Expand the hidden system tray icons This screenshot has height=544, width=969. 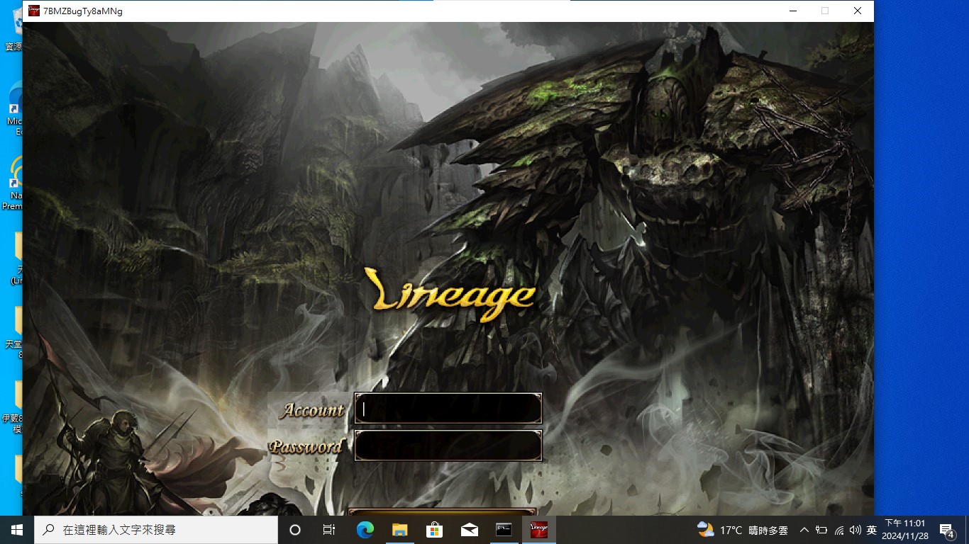(x=804, y=530)
